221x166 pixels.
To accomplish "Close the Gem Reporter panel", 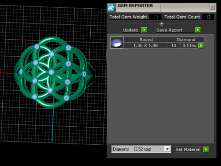I will 212,7.
